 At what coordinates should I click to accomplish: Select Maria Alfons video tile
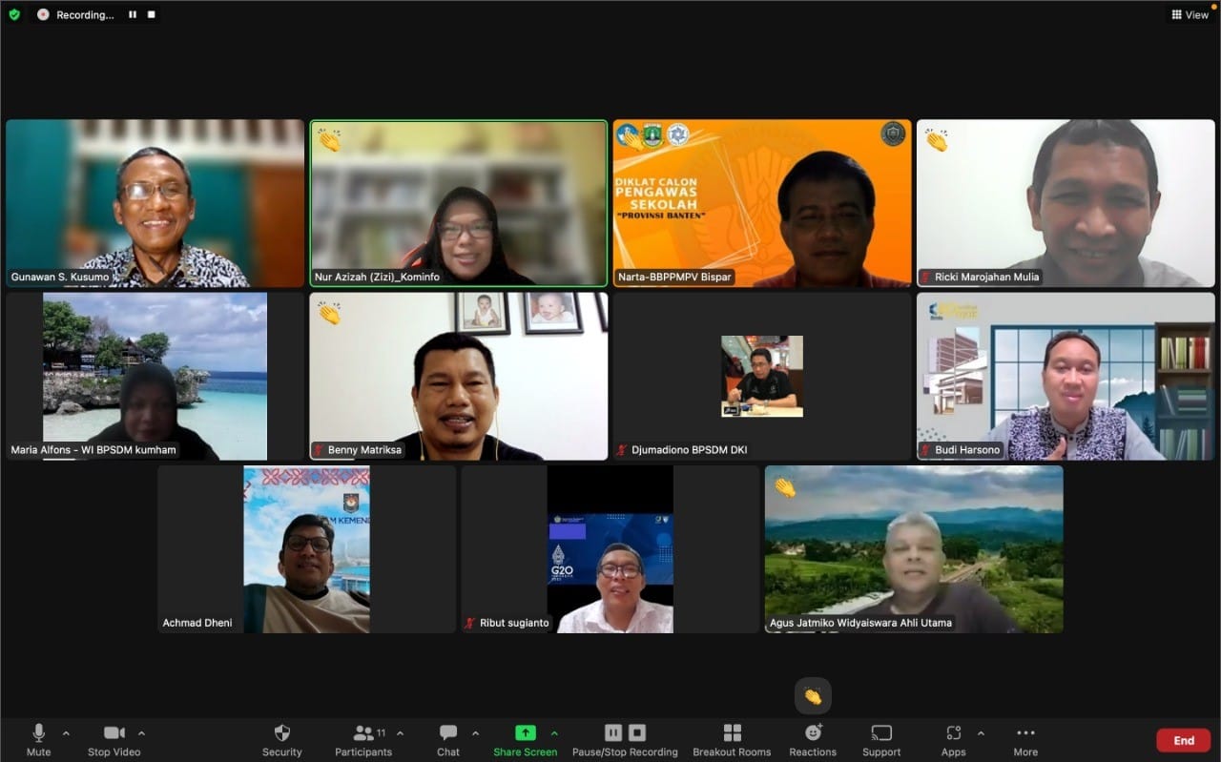pyautogui.click(x=155, y=377)
